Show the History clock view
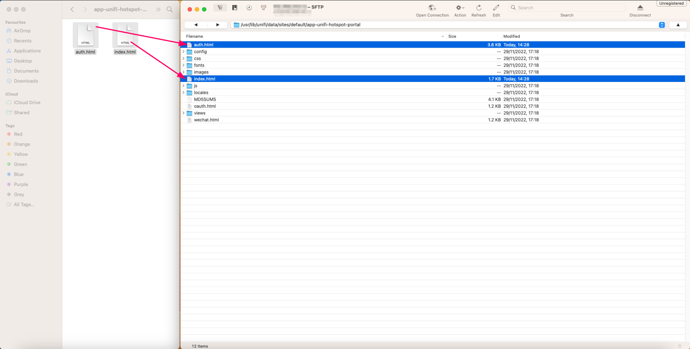690x349 pixels. (x=249, y=8)
